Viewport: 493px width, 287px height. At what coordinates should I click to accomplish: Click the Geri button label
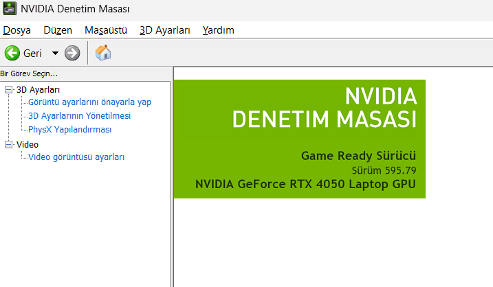pyautogui.click(x=32, y=54)
